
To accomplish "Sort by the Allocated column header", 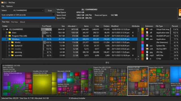I will coord(72,26).
